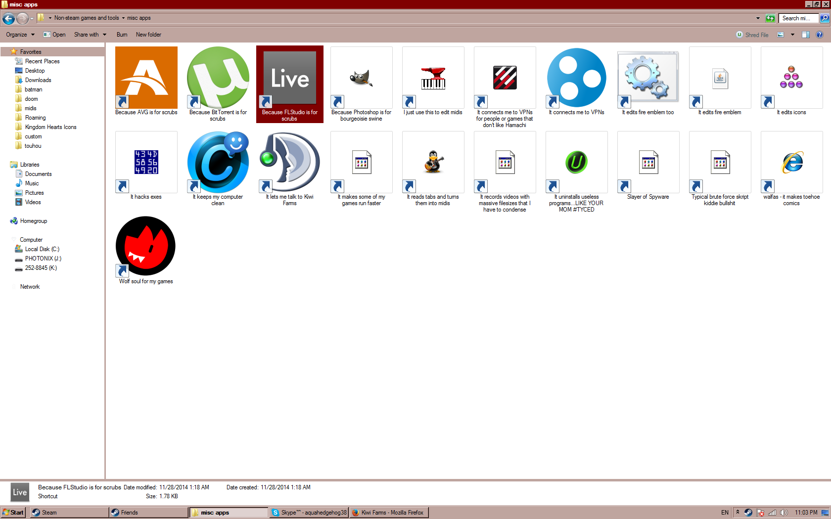The width and height of the screenshot is (831, 519).
Task: Select 'Typical brute force skript kiddie' shortcut
Action: click(x=720, y=162)
